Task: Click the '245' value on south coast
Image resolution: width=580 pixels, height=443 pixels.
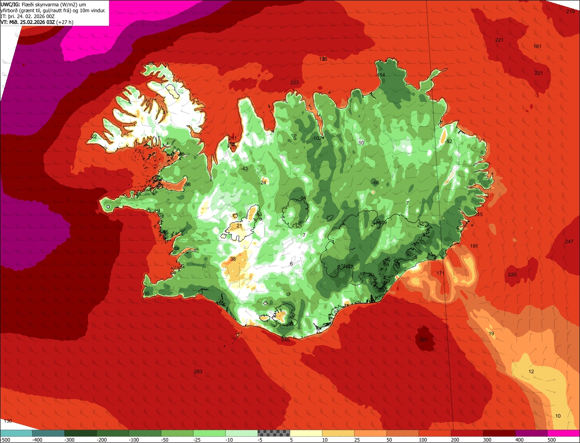Action: tap(285, 340)
